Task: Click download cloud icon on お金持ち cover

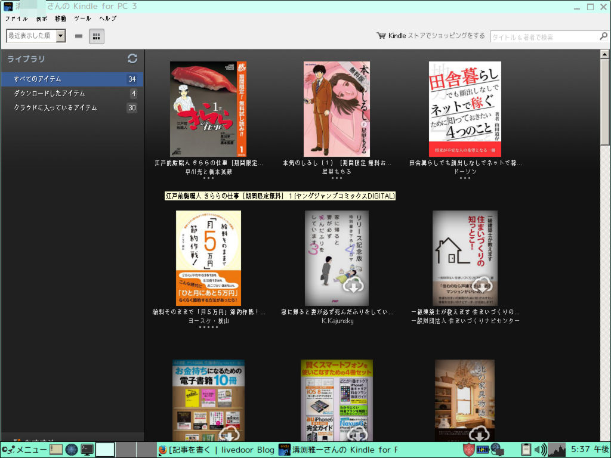Action: pyautogui.click(x=230, y=434)
